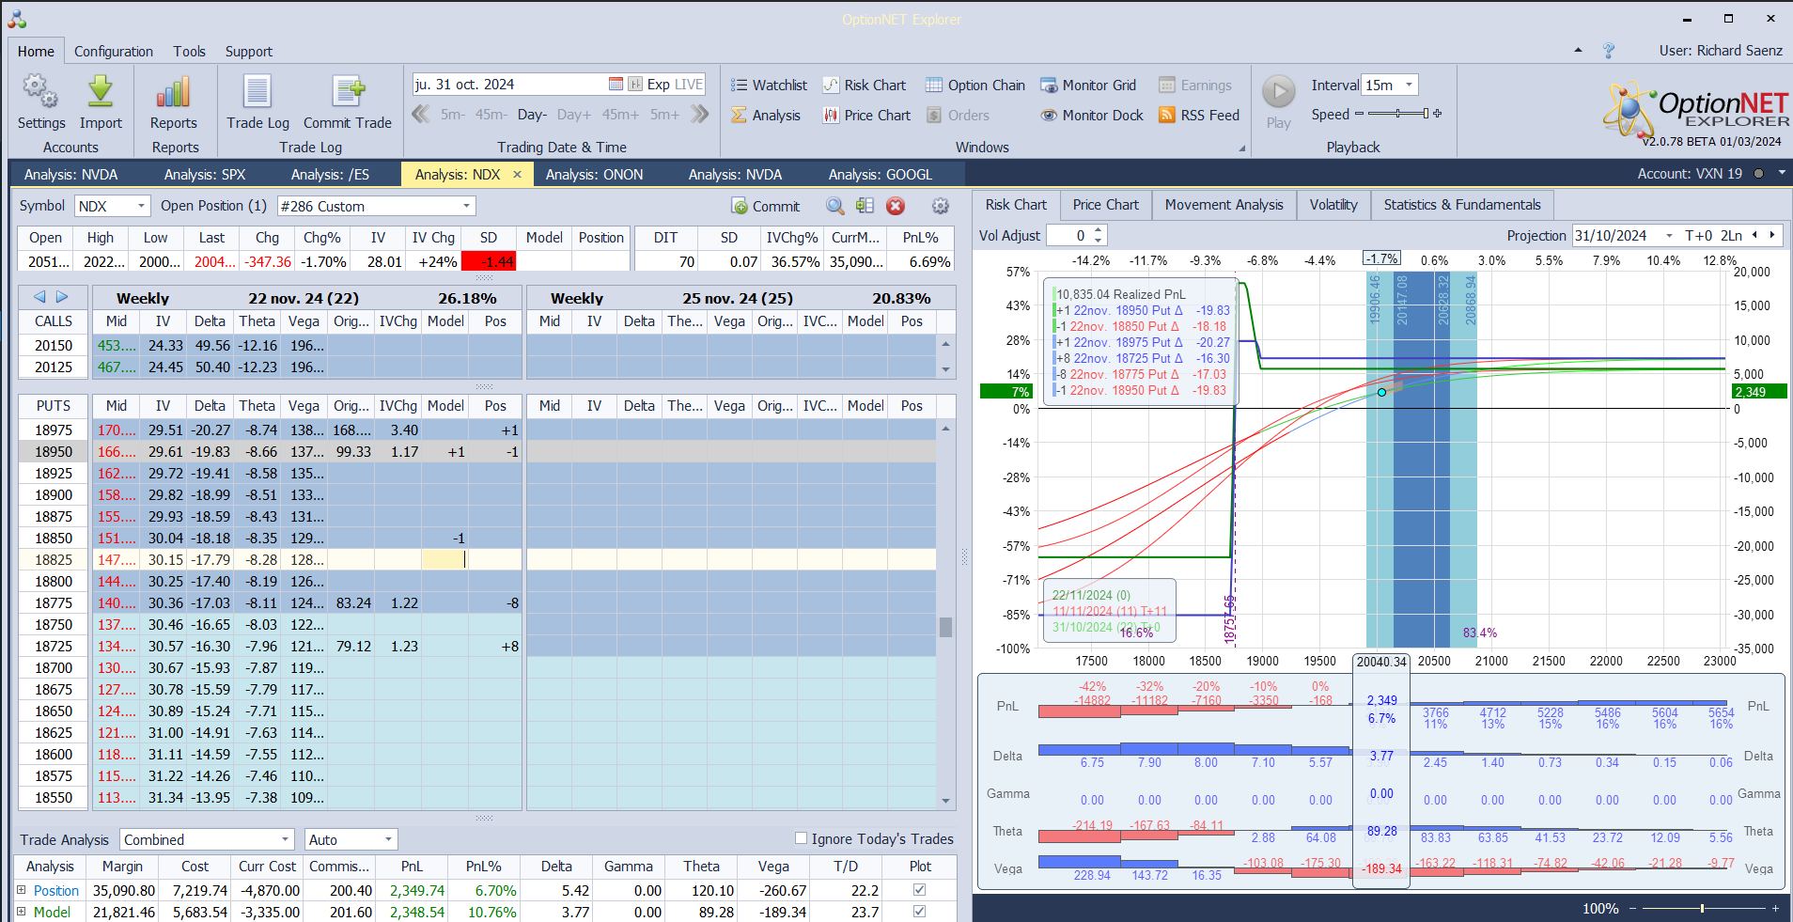The image size is (1793, 922).
Task: Click the Commit Trade ribbon icon
Action: tap(348, 102)
